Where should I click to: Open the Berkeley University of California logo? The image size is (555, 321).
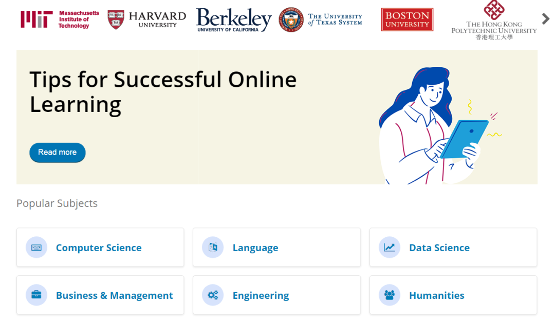click(x=234, y=20)
